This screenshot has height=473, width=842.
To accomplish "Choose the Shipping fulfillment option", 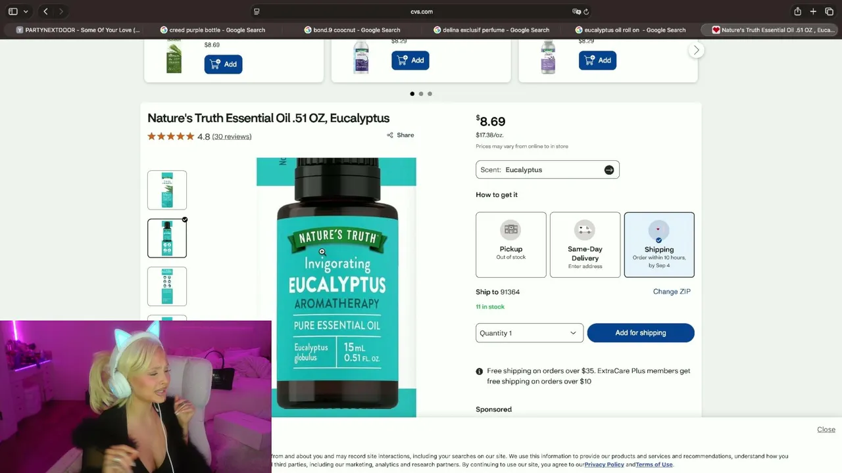I will (659, 244).
